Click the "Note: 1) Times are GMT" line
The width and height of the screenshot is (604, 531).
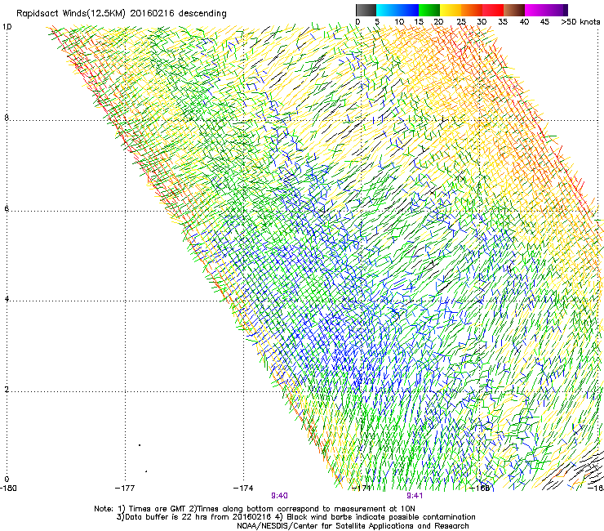coord(255,509)
